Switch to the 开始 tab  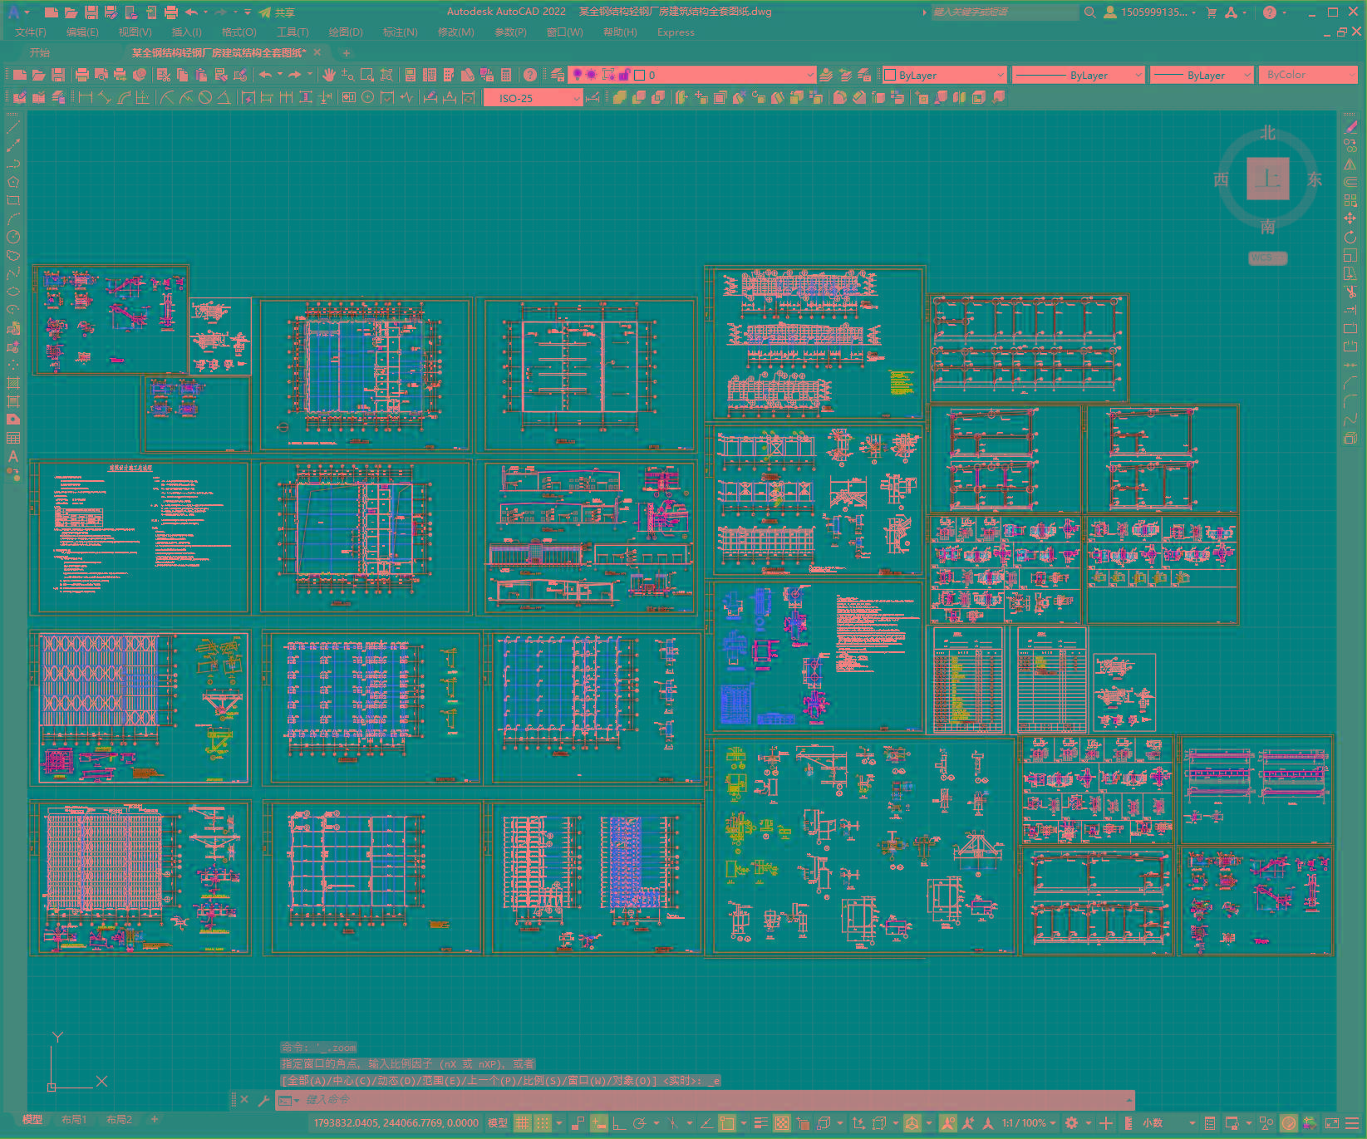click(40, 52)
